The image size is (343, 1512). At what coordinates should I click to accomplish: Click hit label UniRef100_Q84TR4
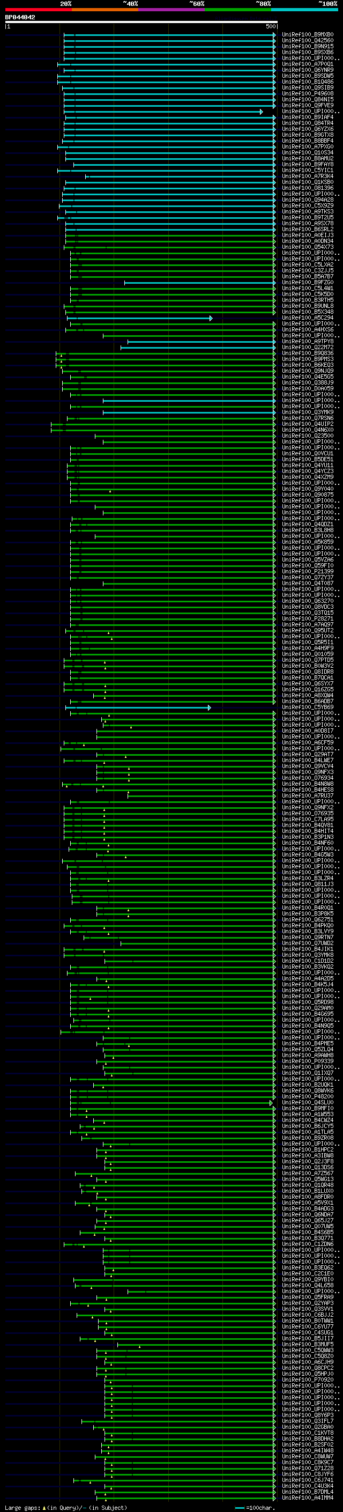coord(308,123)
